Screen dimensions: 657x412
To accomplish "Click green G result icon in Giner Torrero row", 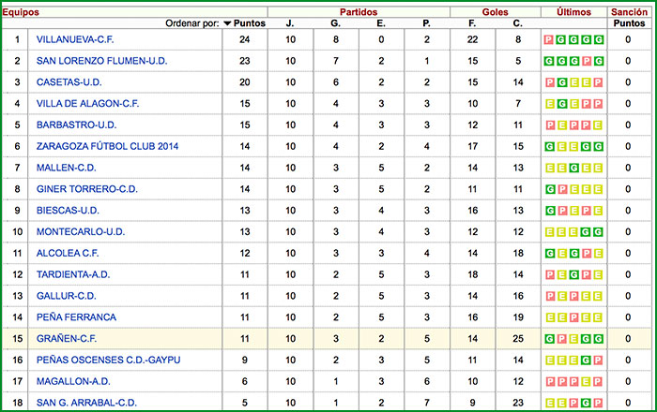I will (x=549, y=189).
